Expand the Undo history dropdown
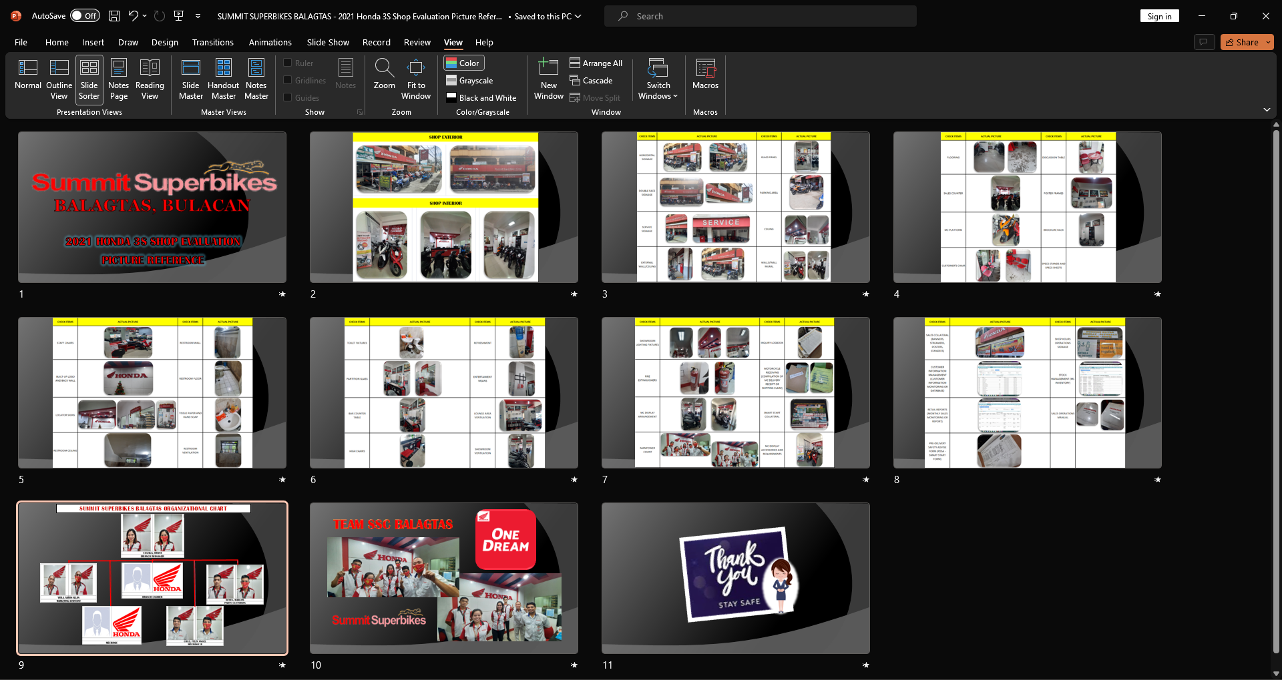The image size is (1282, 680). pyautogui.click(x=144, y=16)
